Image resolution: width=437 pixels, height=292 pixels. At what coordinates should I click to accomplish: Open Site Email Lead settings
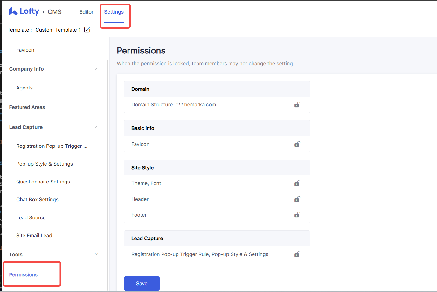34,236
